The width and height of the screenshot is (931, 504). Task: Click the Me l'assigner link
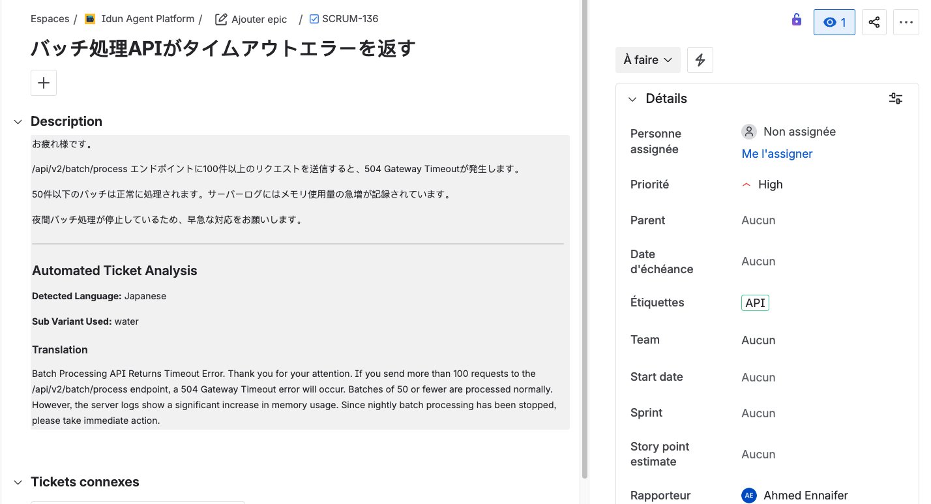(776, 154)
